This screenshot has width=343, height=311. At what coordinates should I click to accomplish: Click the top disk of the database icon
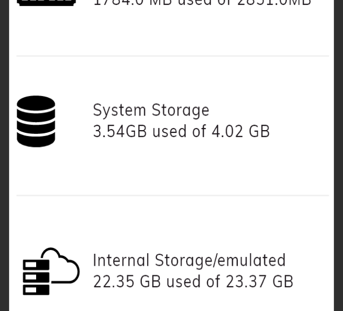36,103
